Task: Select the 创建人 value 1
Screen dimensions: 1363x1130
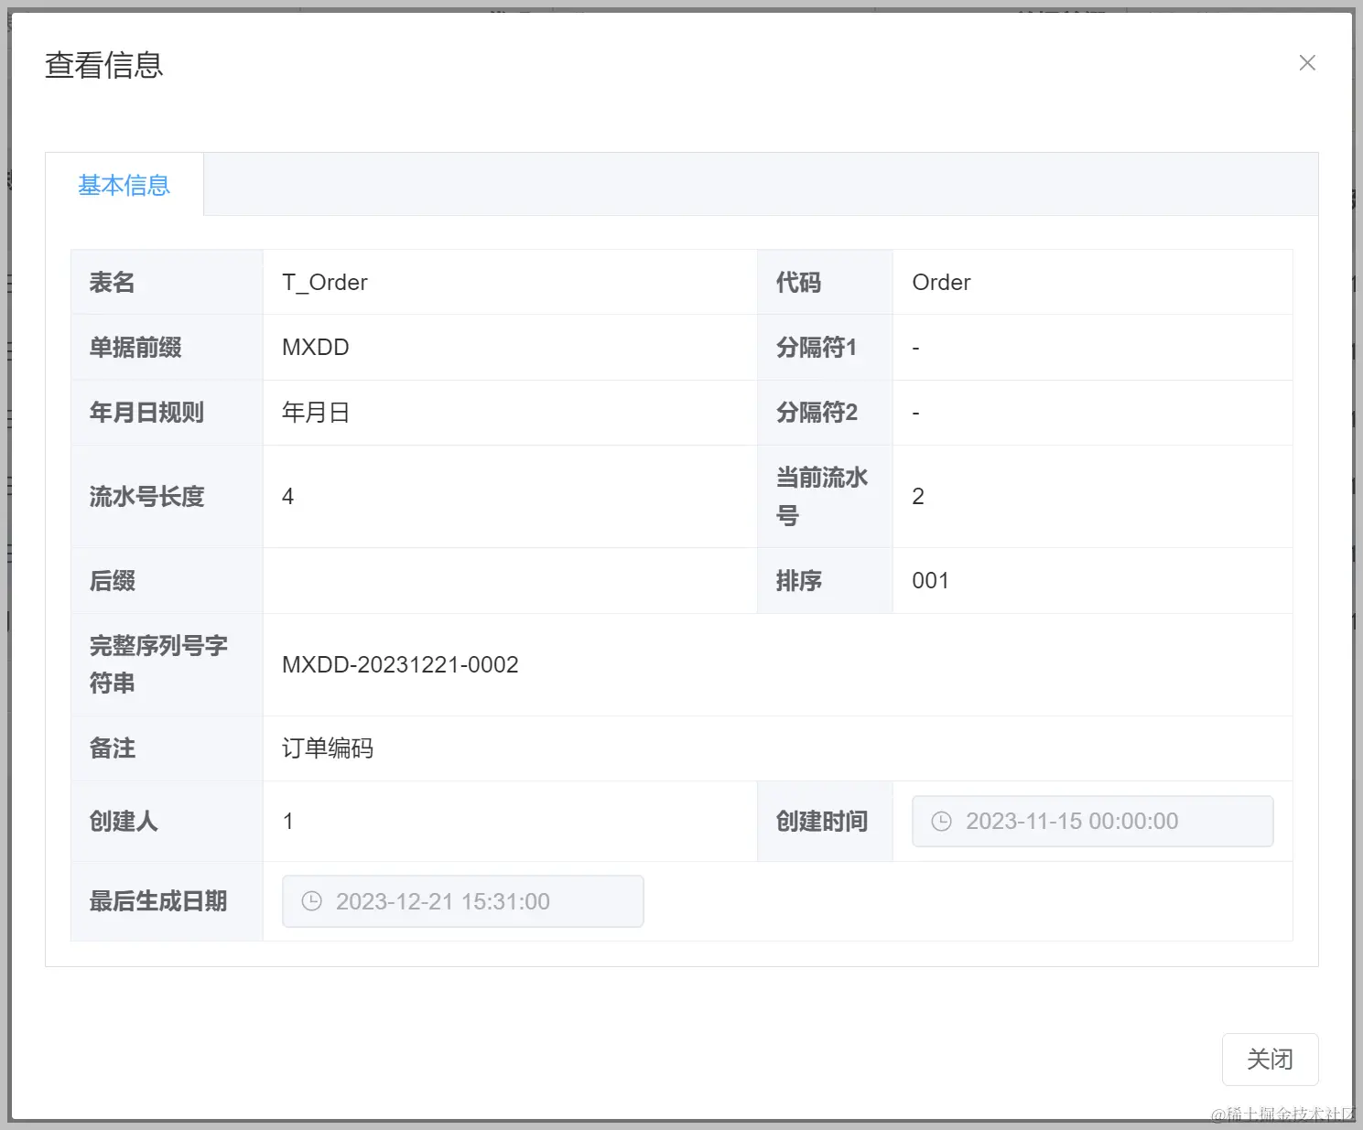Action: tap(287, 822)
